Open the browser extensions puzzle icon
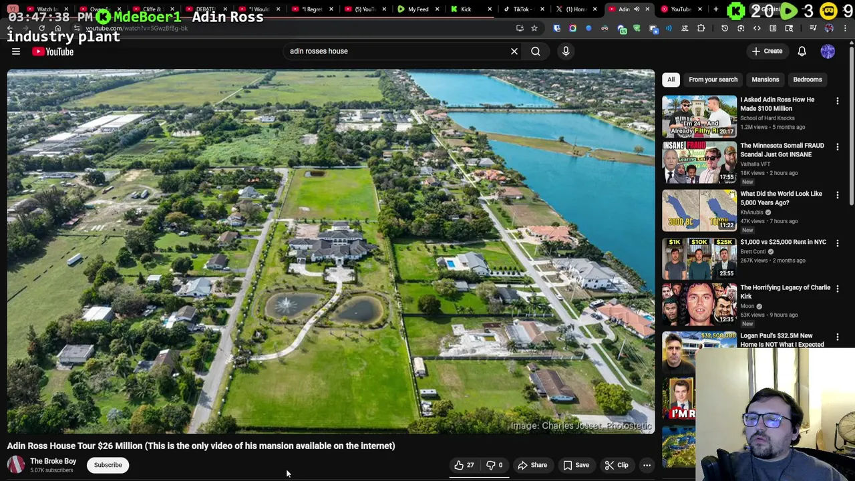 click(701, 28)
